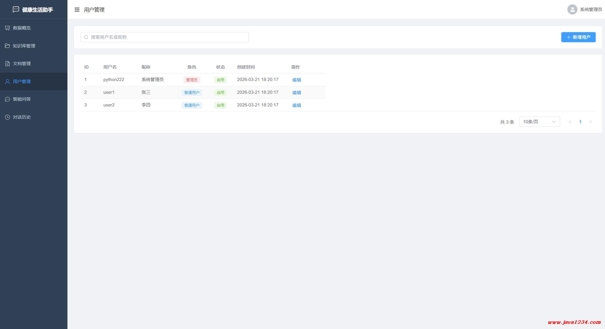Image resolution: width=605 pixels, height=329 pixels.
Task: Click the 数据概览 dashboard icon
Action: tap(8, 28)
